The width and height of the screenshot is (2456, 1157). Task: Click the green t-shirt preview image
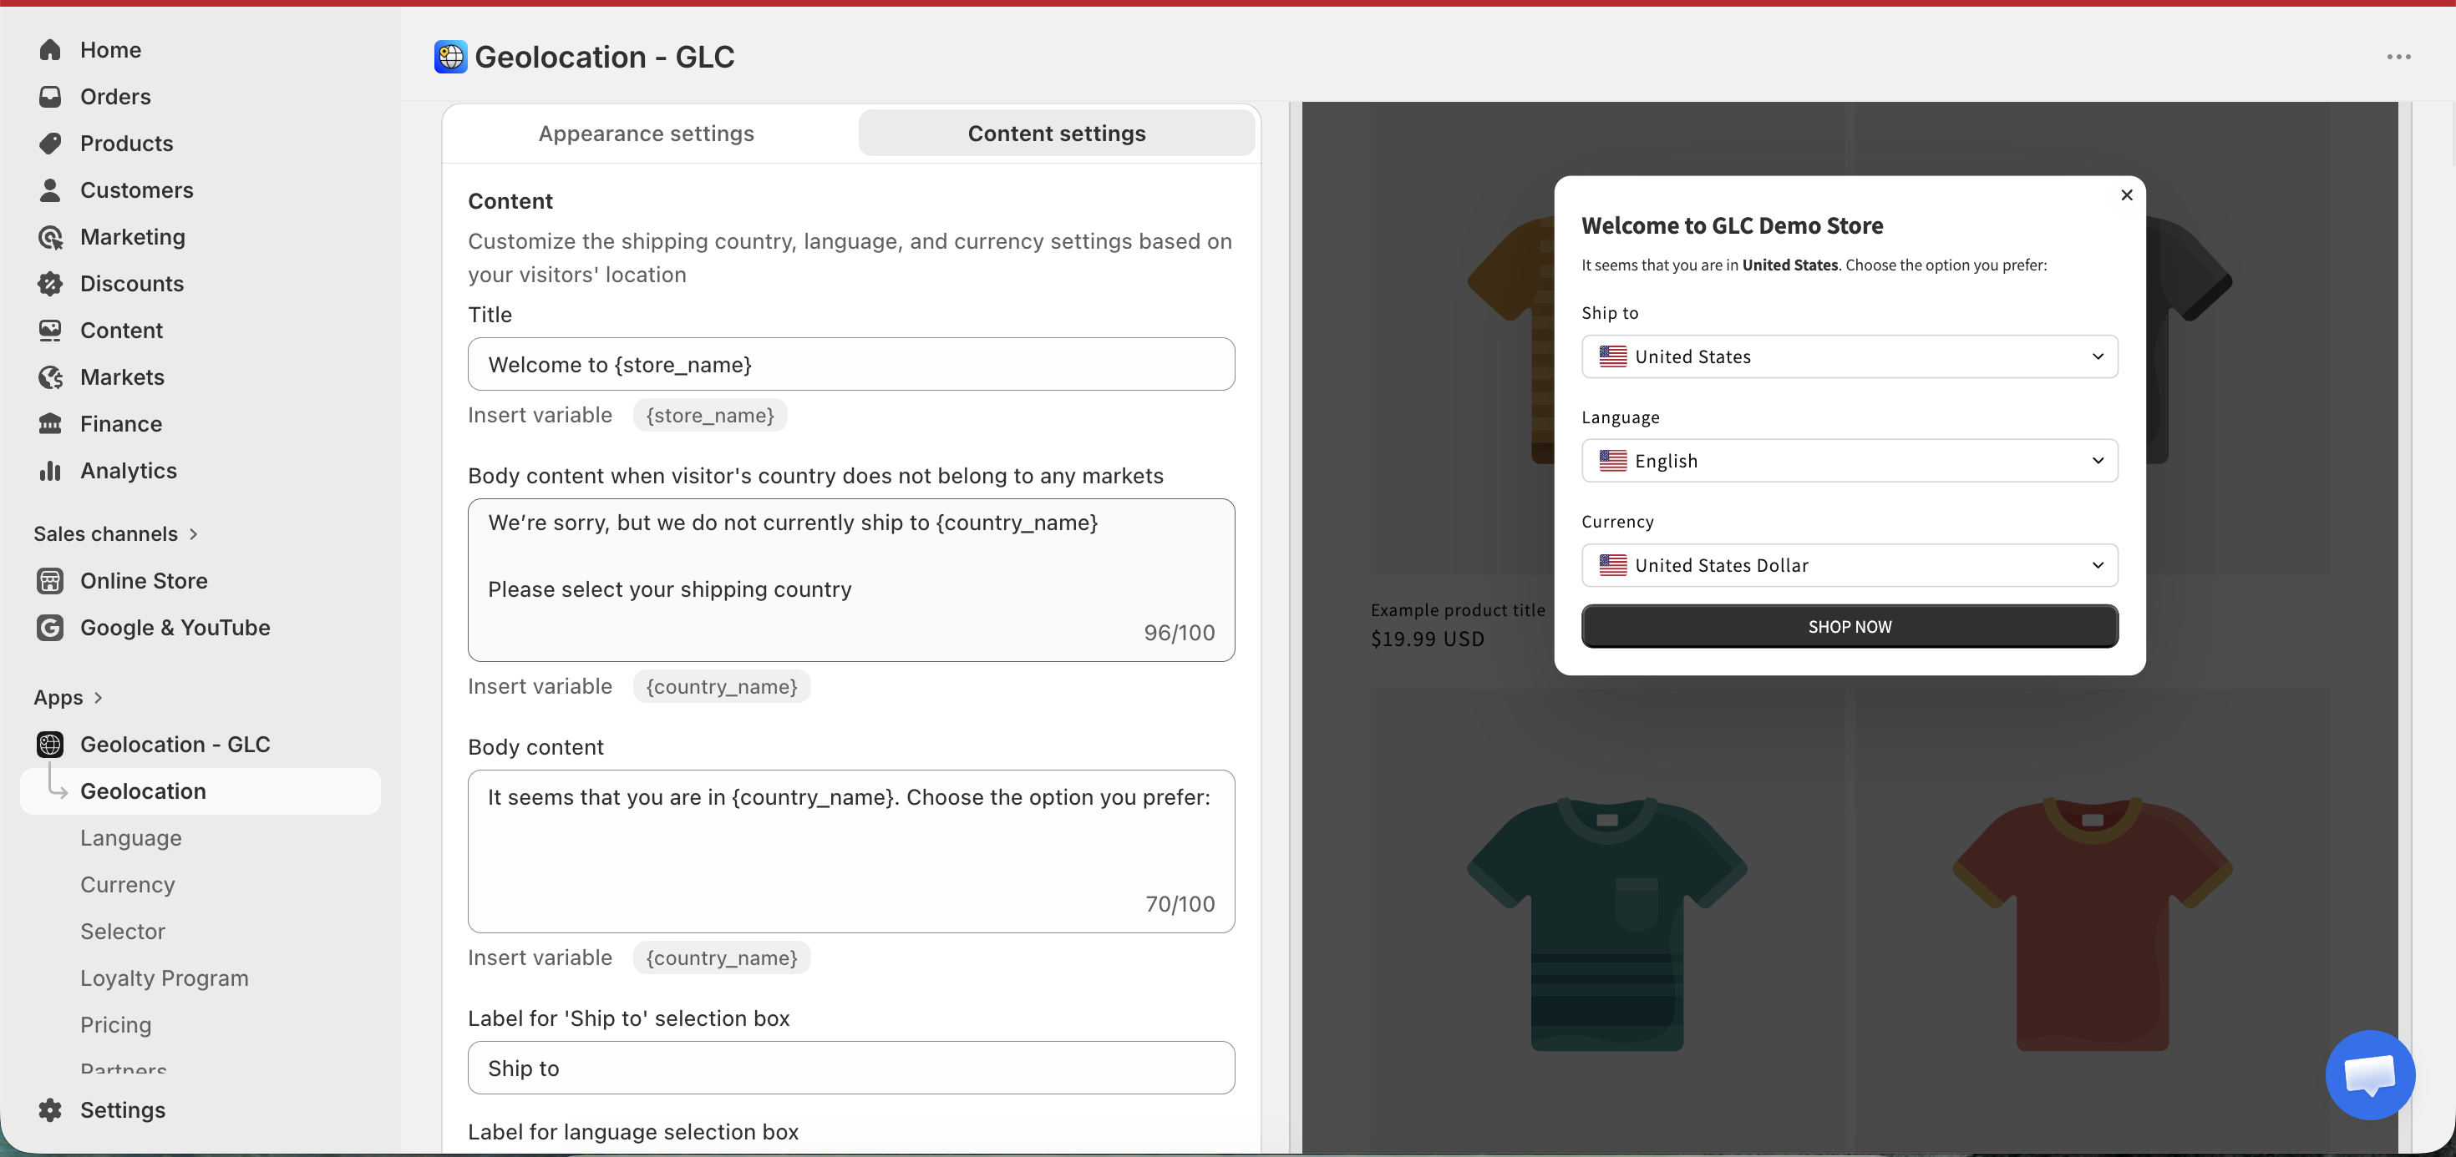1606,922
